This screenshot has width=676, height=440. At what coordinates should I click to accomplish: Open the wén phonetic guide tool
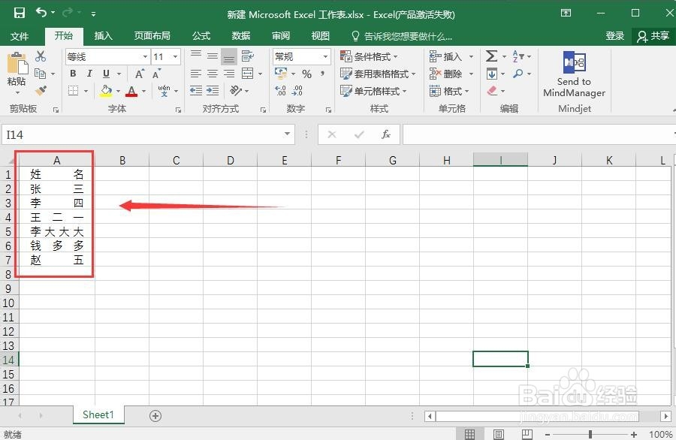(164, 91)
